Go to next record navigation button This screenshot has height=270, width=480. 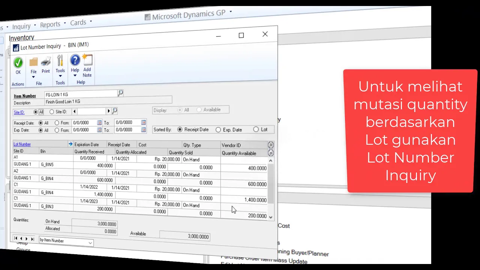[27, 238]
